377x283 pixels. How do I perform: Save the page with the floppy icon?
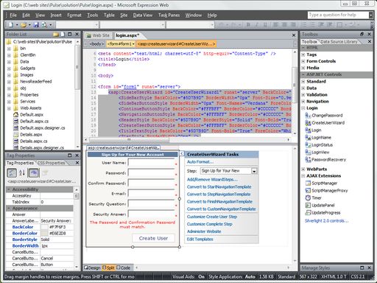point(36,25)
